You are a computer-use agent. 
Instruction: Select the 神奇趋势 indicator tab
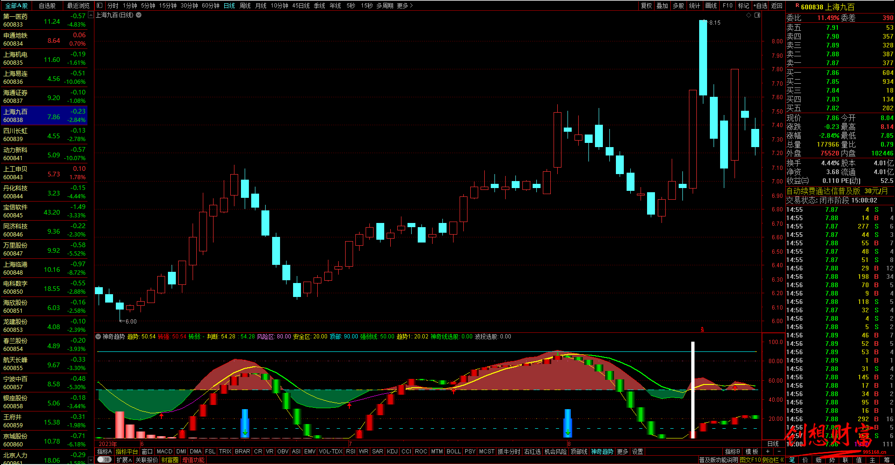point(602,452)
